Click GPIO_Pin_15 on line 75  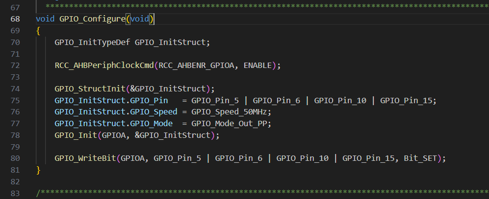[x=407, y=100]
